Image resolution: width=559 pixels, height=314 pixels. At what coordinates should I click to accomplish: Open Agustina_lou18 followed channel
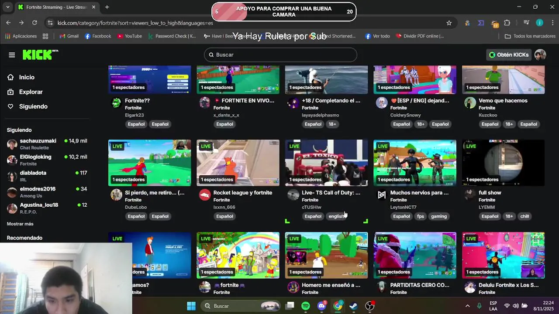(47, 208)
